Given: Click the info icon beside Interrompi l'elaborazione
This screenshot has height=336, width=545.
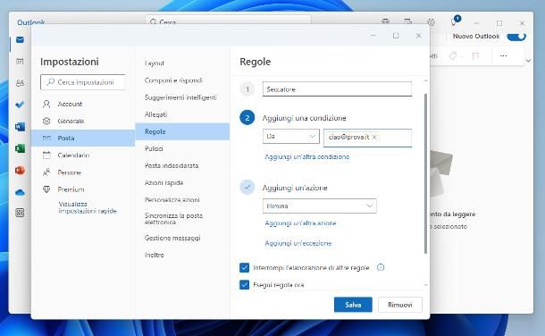Looking at the screenshot, I should 381,267.
